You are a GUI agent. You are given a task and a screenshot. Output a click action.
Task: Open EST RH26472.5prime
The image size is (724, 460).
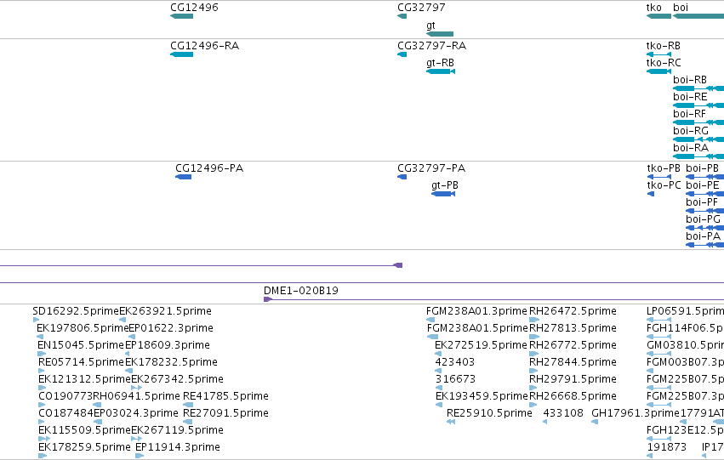[x=573, y=311]
